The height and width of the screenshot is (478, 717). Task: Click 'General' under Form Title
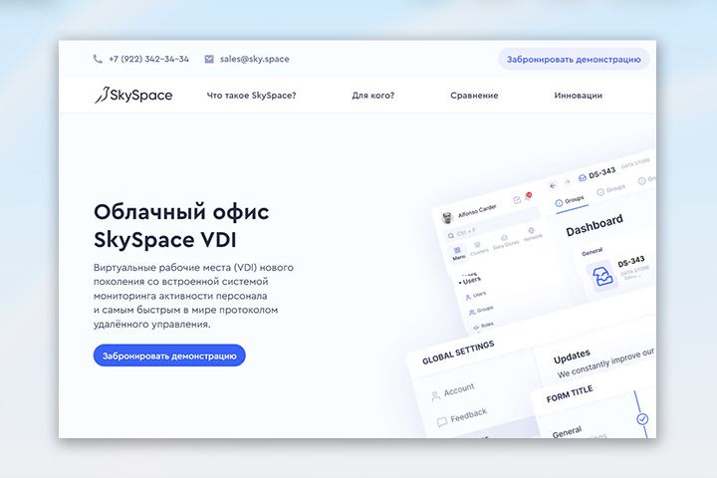coord(567,432)
